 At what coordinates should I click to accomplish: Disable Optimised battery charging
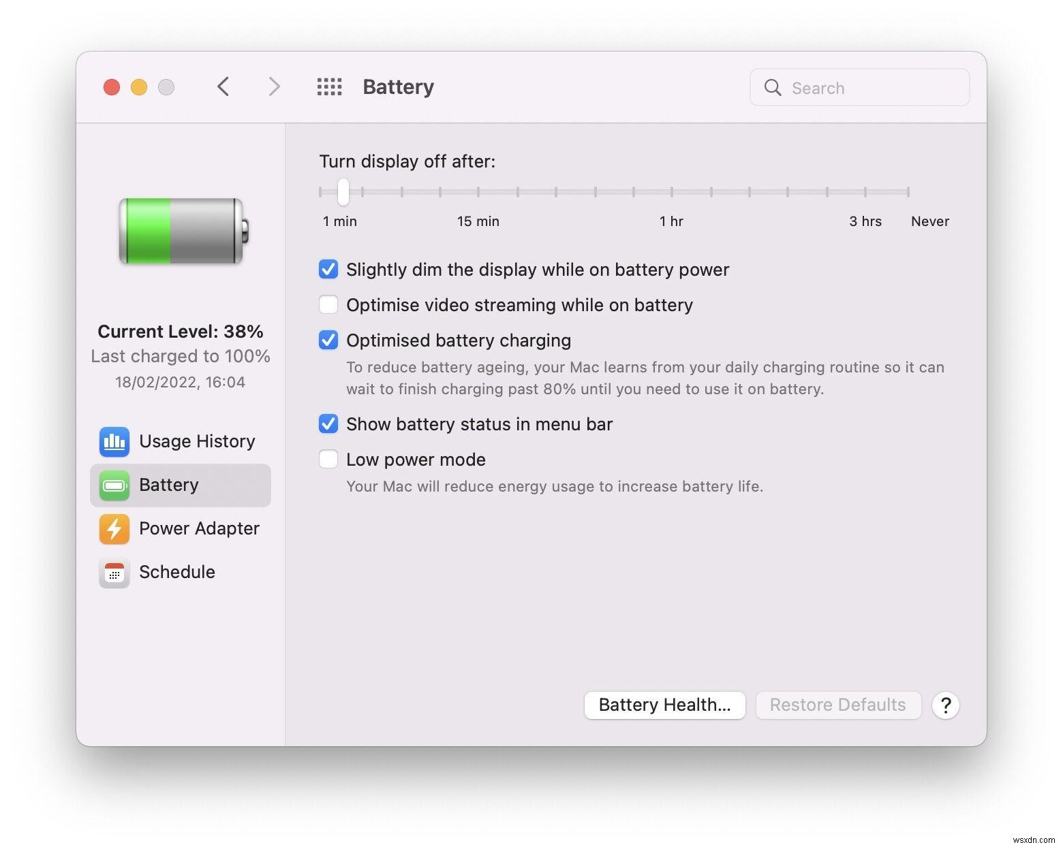(x=328, y=340)
